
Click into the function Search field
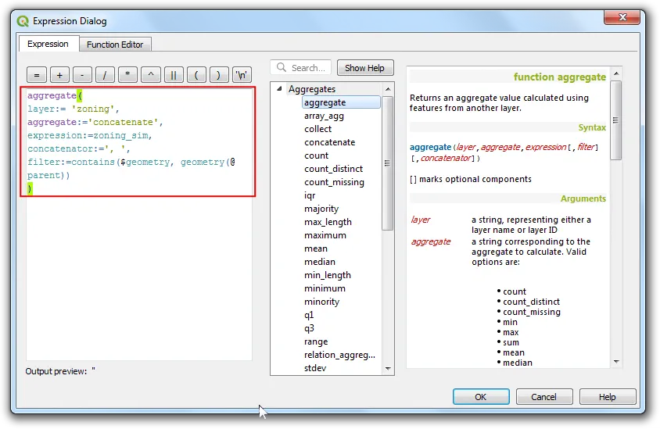pos(300,68)
